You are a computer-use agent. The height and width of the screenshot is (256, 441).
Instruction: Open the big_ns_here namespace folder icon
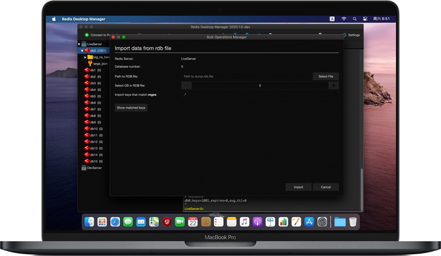(x=91, y=57)
